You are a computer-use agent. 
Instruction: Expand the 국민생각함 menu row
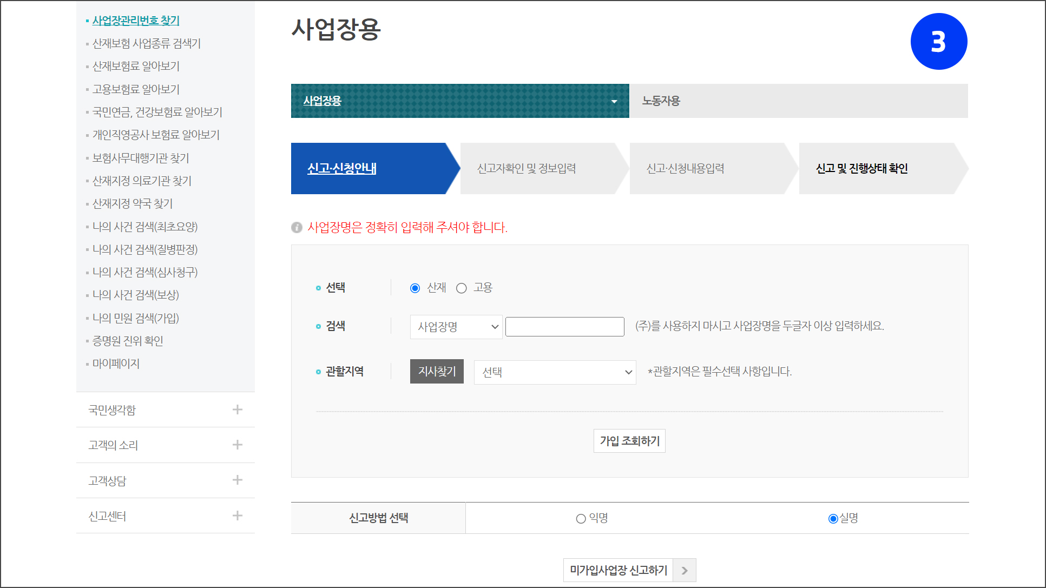pos(166,410)
